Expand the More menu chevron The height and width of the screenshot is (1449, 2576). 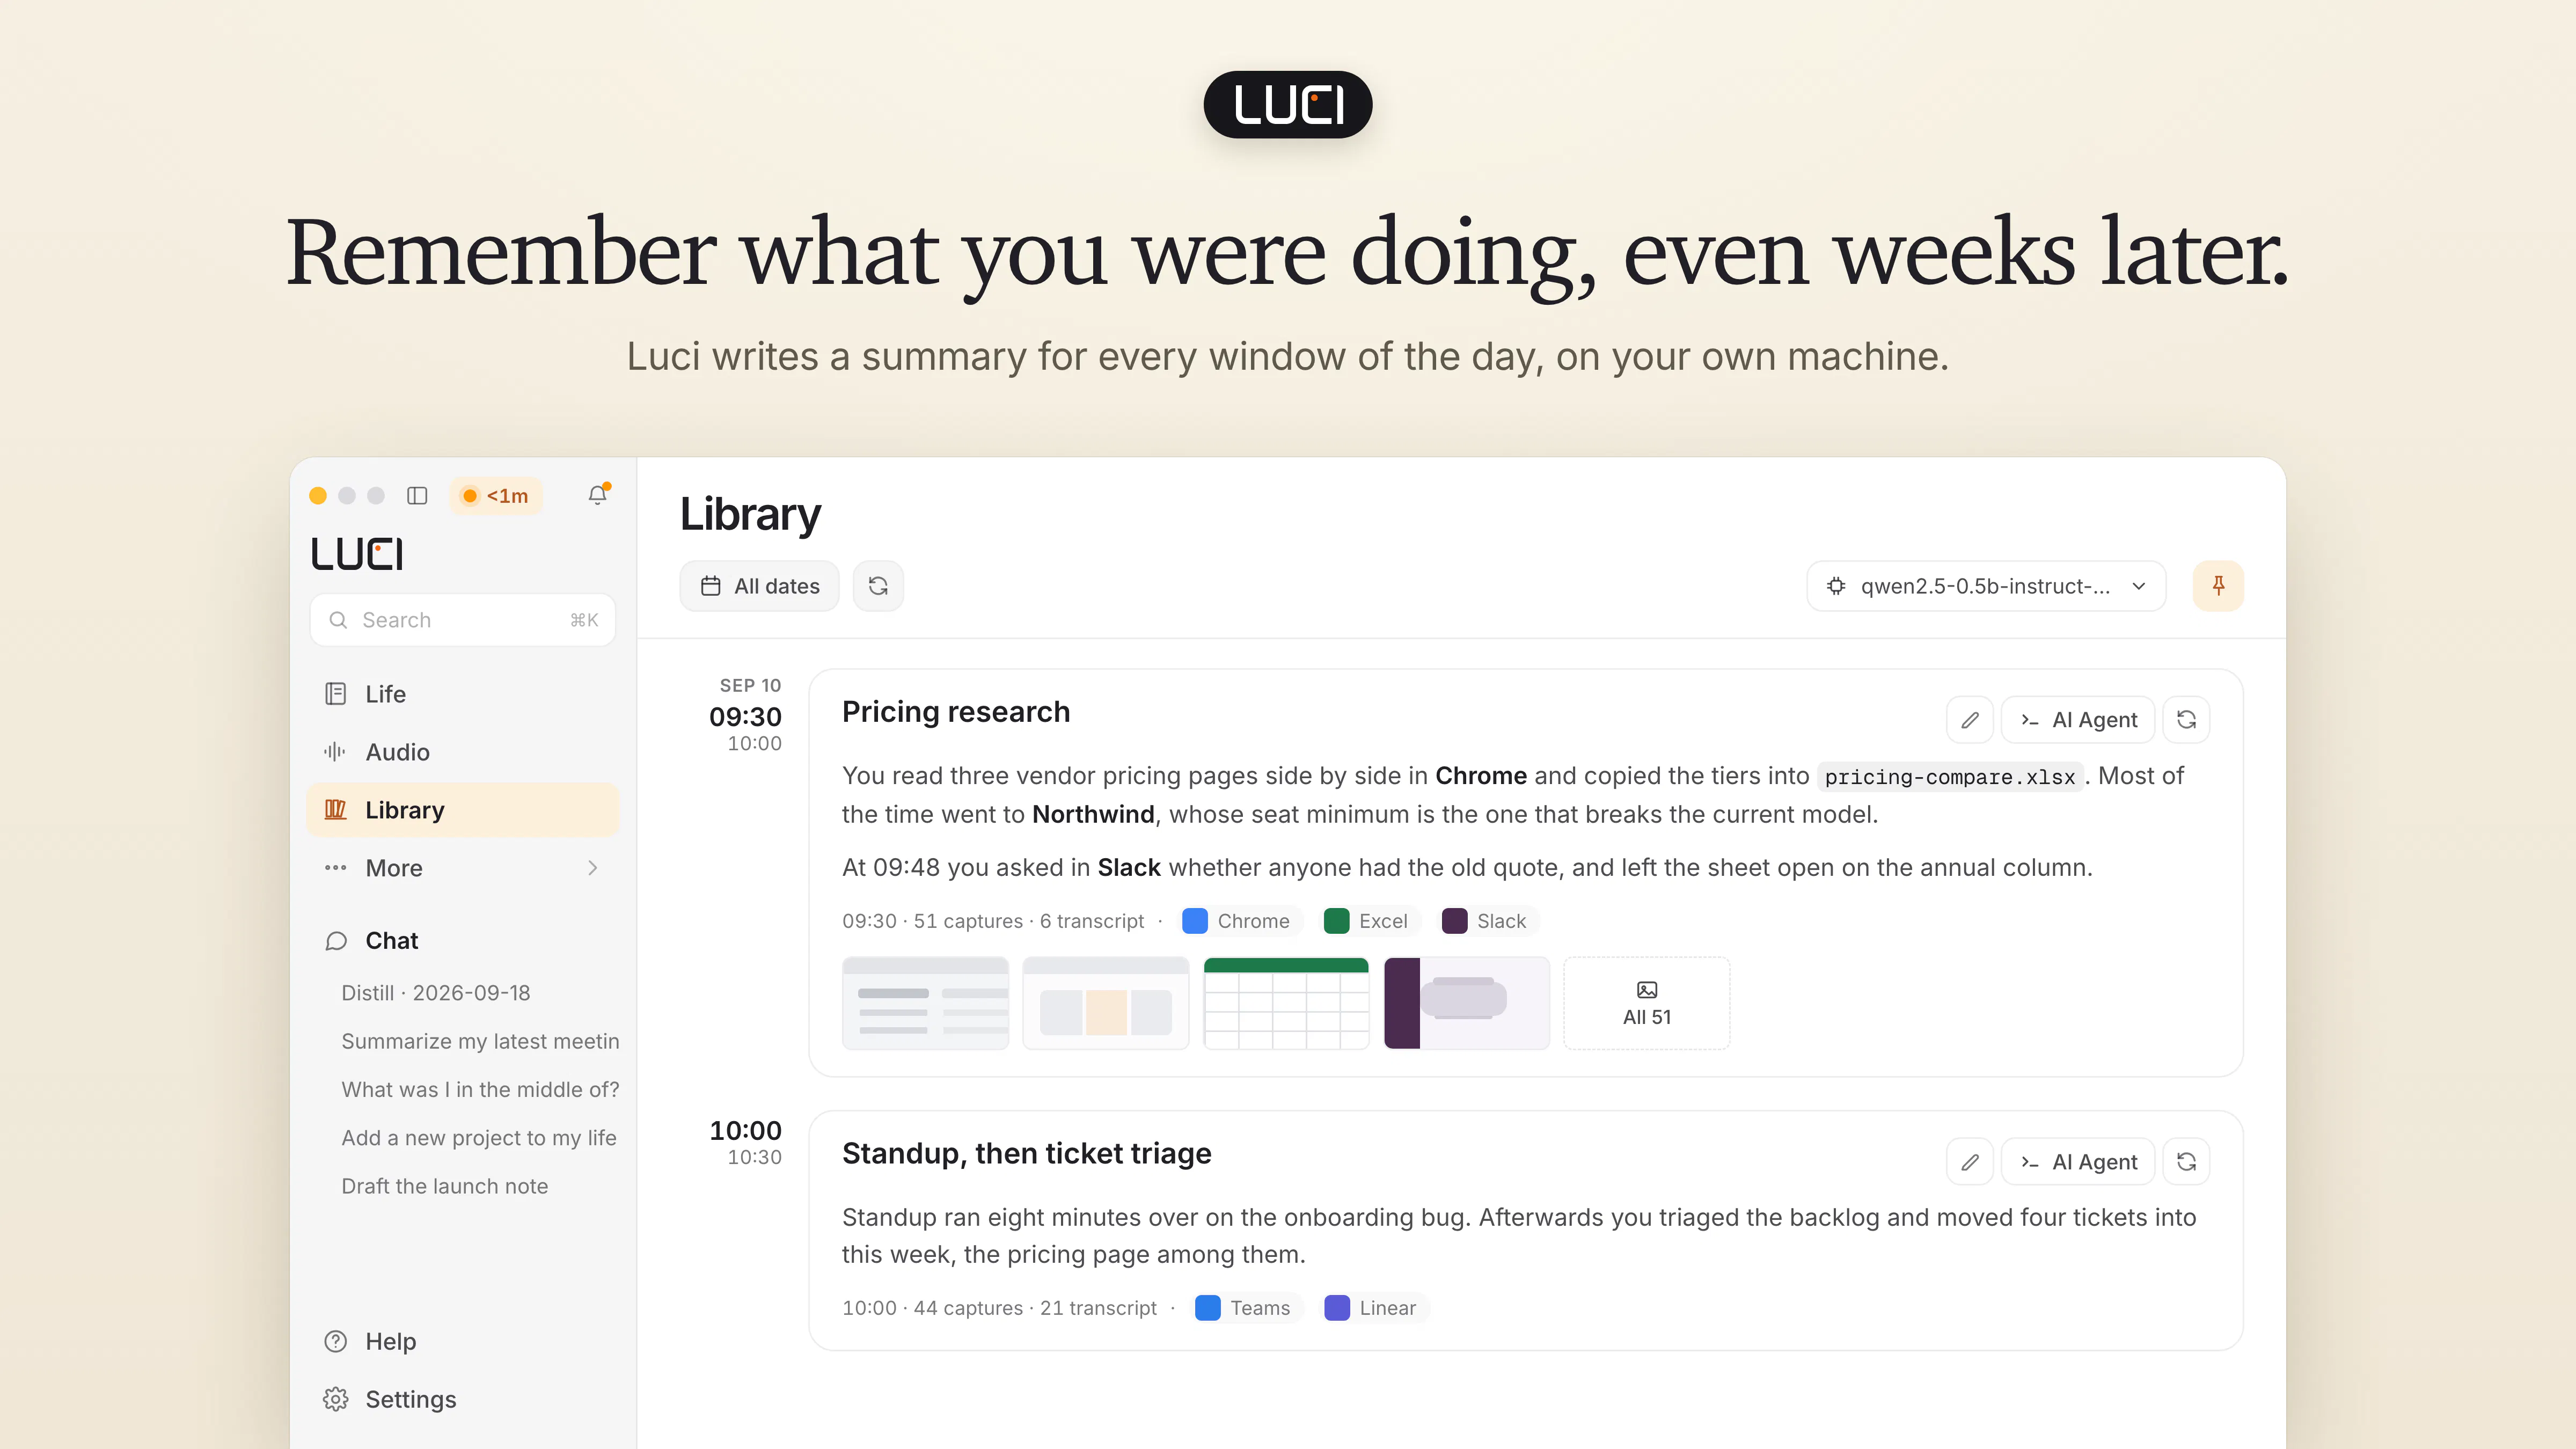(x=593, y=868)
